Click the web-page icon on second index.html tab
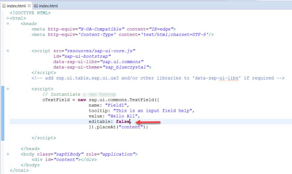The width and height of the screenshot is (292, 174). [x=36, y=6]
